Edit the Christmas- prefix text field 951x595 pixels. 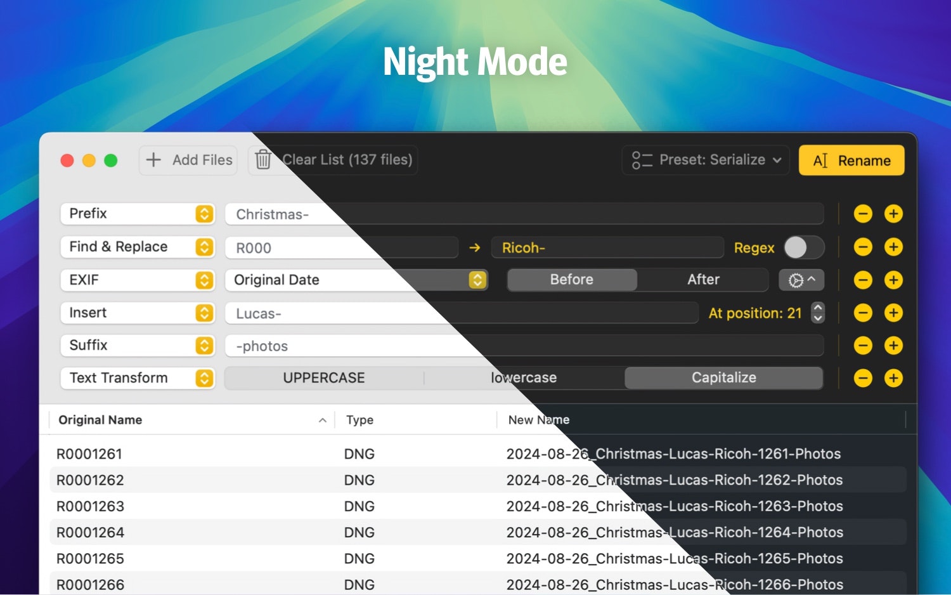coord(524,214)
